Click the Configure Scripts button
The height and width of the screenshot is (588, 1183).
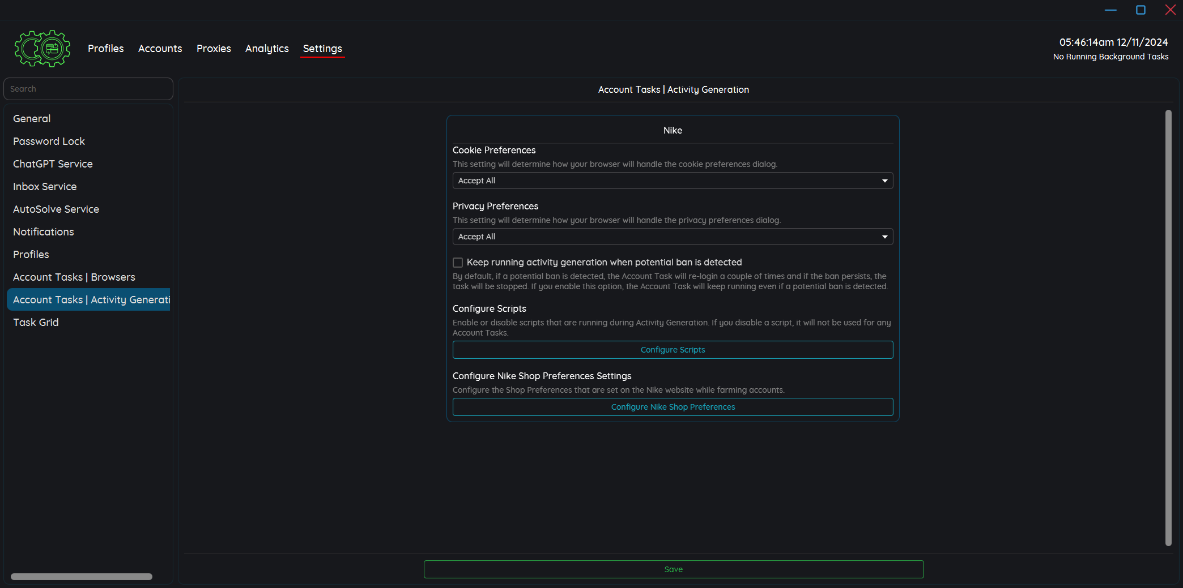pyautogui.click(x=673, y=350)
